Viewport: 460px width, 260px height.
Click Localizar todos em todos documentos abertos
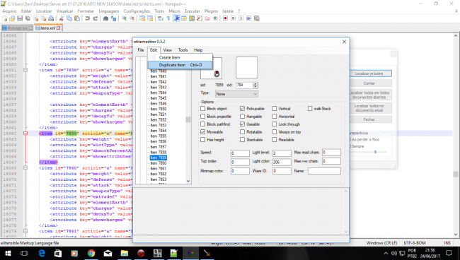(369, 95)
